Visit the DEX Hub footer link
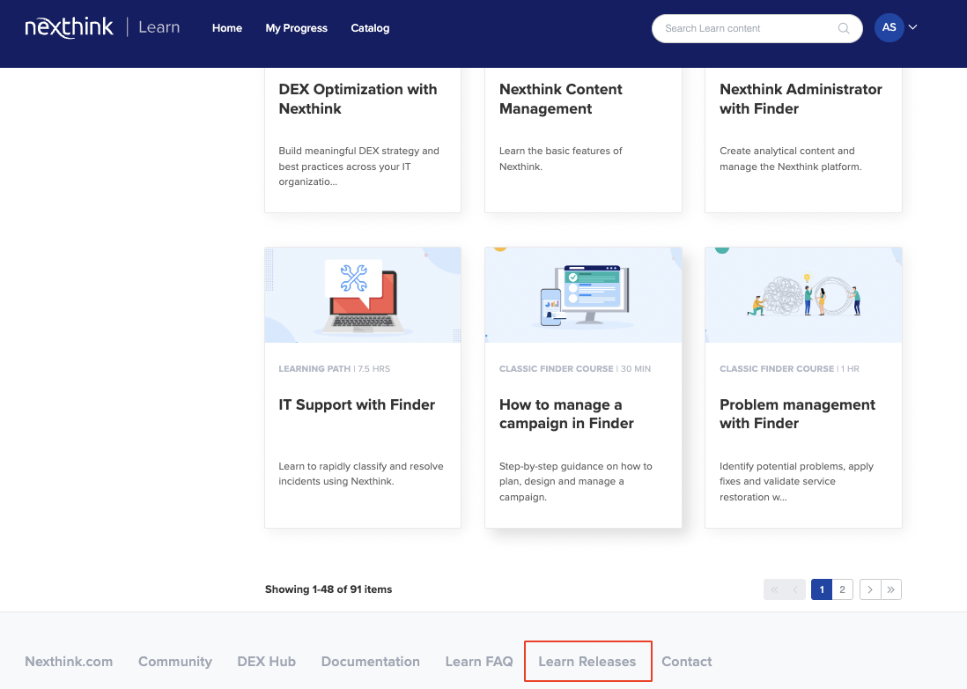Screen dimensions: 967x689 coord(266,662)
